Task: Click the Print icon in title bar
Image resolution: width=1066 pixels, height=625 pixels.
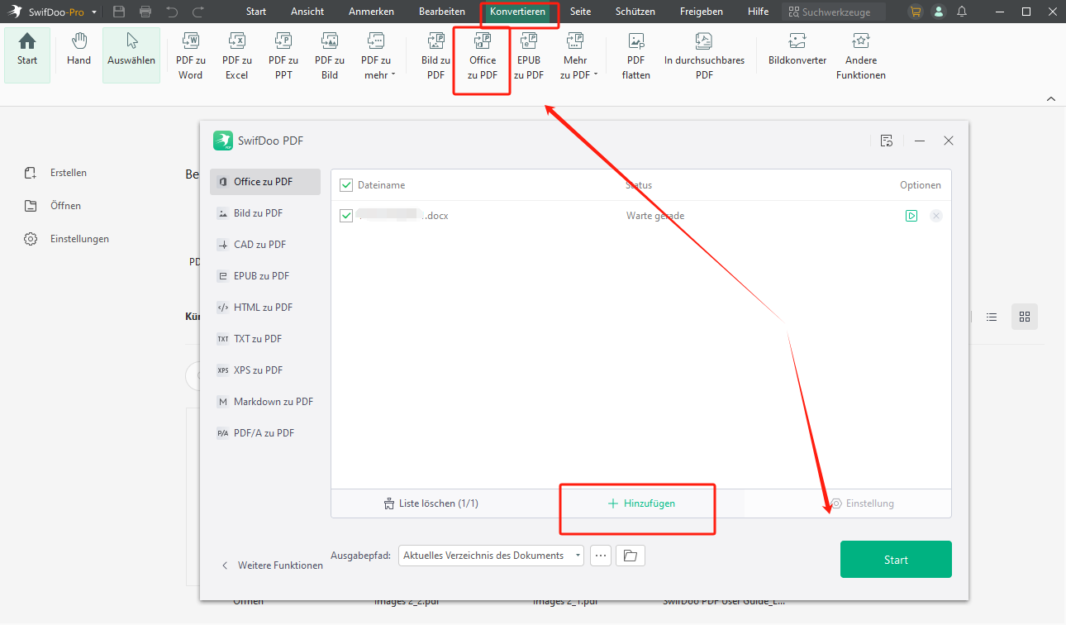Action: (145, 12)
